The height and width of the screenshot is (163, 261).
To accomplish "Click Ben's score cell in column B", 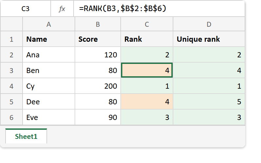I will point(98,70).
